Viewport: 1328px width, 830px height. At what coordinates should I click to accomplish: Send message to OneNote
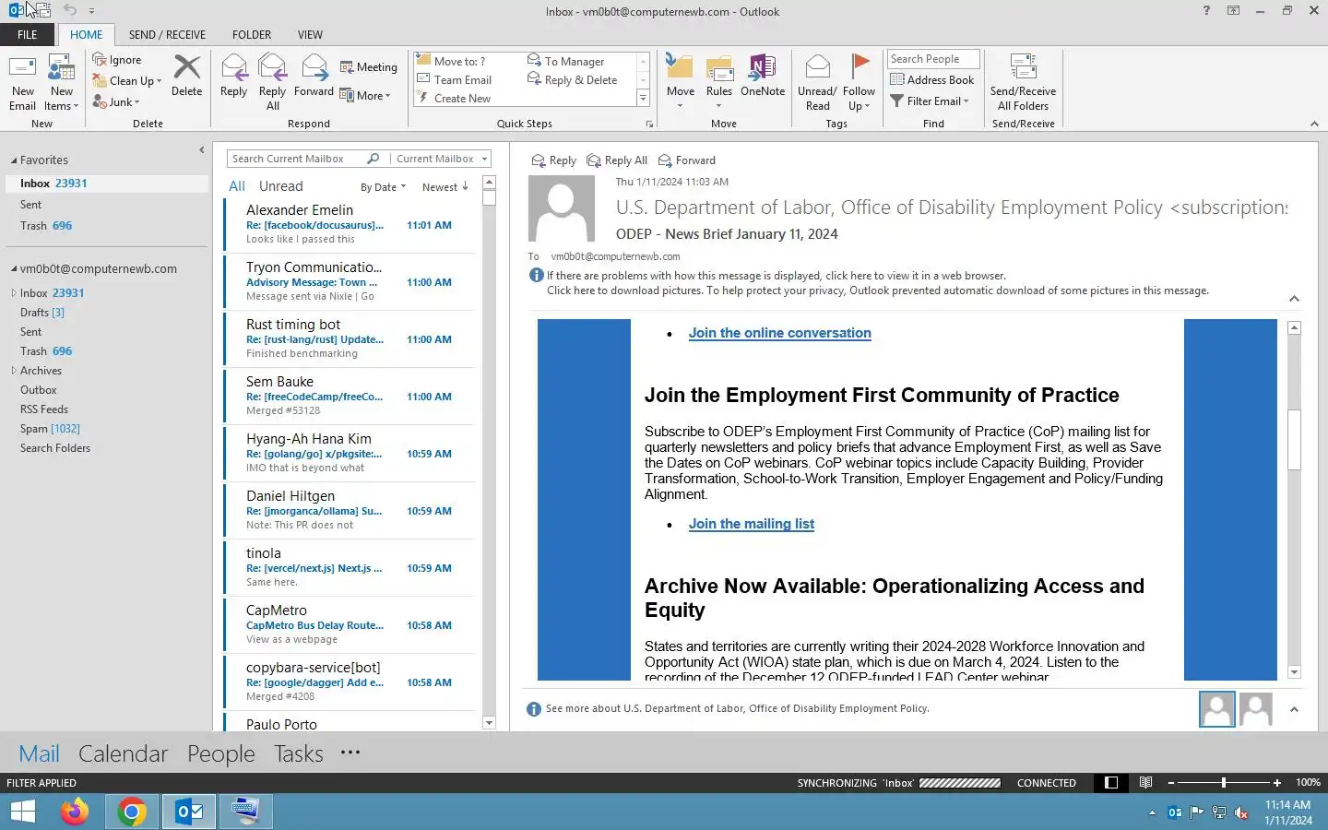tap(763, 75)
